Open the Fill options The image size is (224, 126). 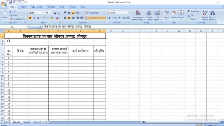(x=191, y=15)
